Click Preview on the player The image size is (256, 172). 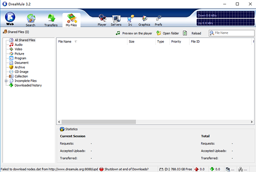(134, 33)
